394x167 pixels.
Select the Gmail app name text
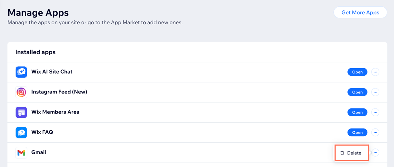pos(39,152)
